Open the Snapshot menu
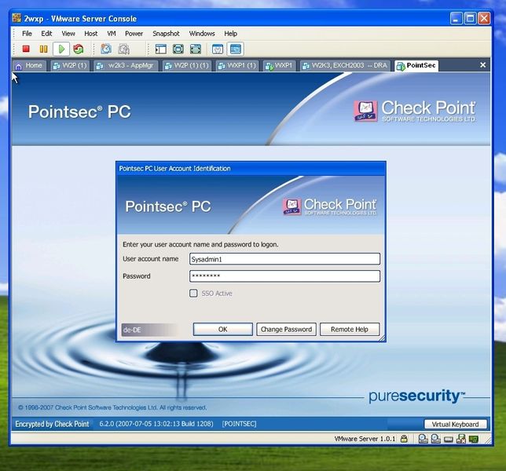Viewport: 506px width, 471px height. 166,34
